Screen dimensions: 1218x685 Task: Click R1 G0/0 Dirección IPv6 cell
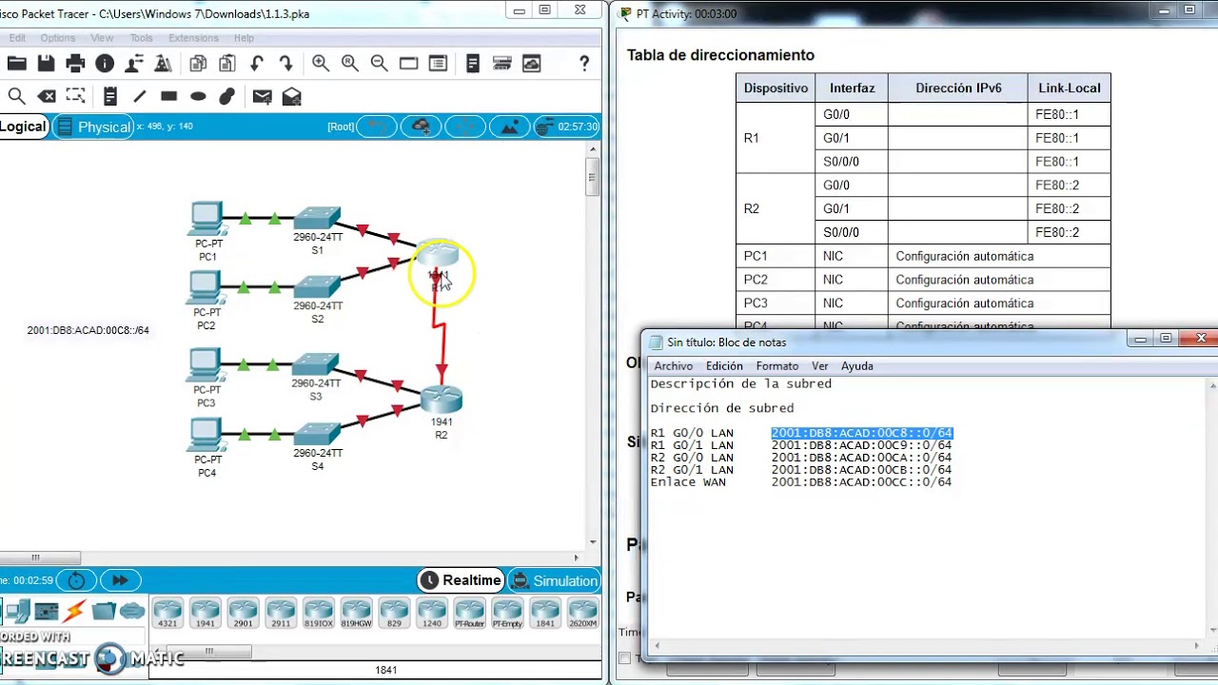(957, 114)
